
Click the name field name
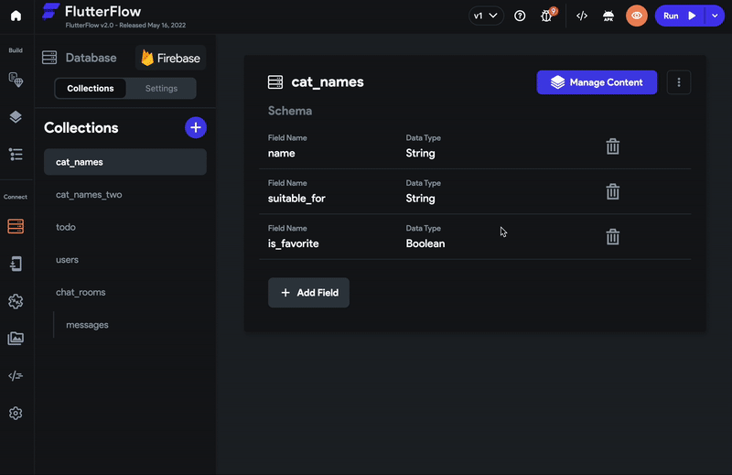tap(282, 153)
